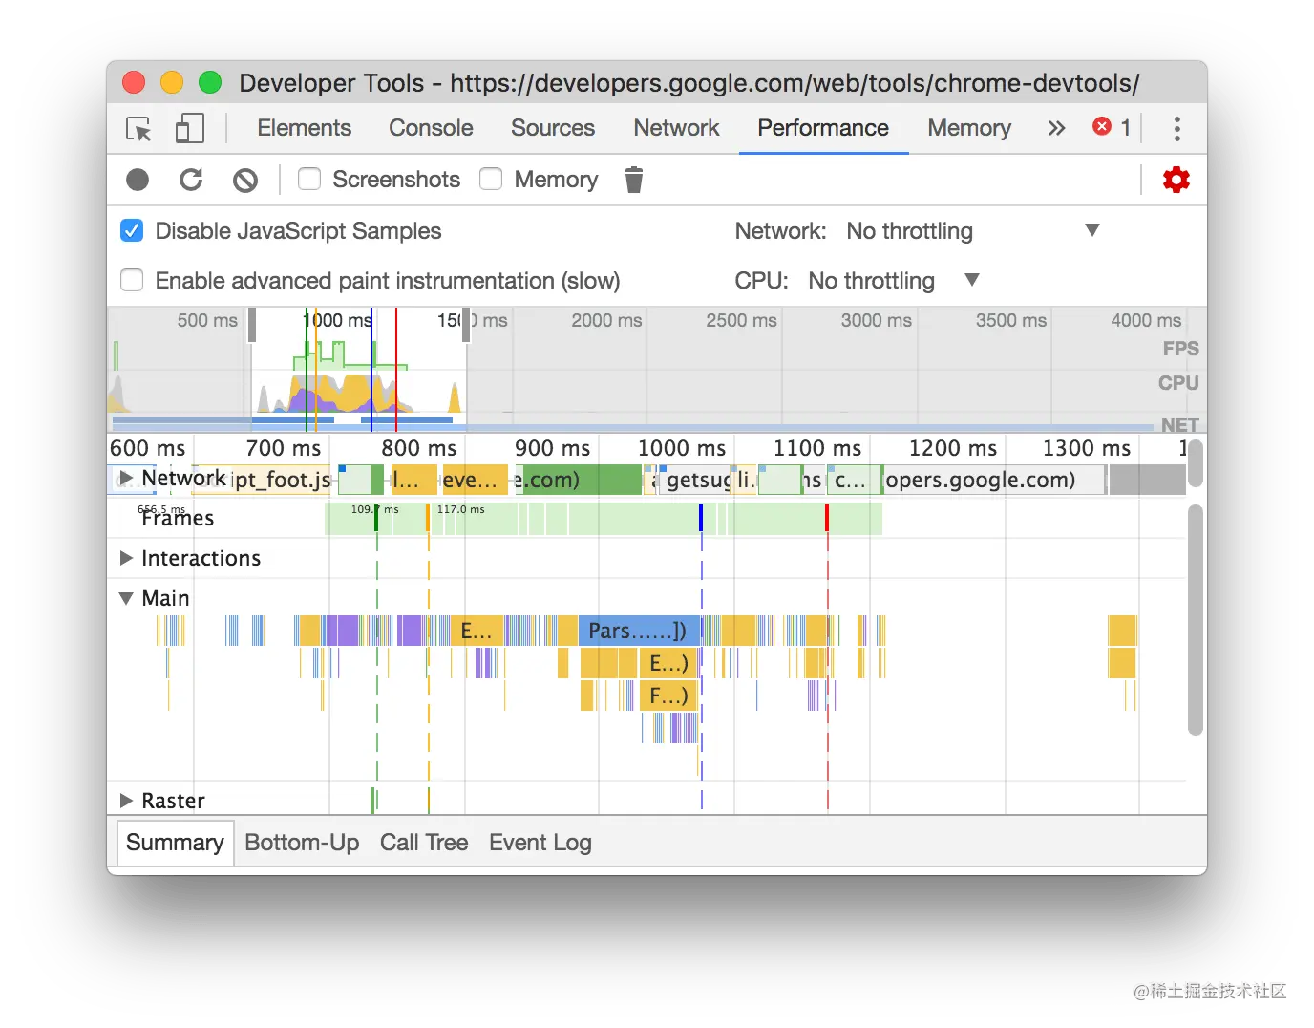Grab the right overview selection handle
The image size is (1314, 1028).
tap(467, 324)
